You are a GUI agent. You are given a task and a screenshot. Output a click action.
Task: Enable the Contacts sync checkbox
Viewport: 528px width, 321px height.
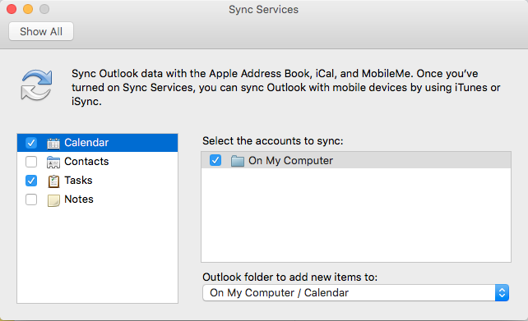click(31, 162)
